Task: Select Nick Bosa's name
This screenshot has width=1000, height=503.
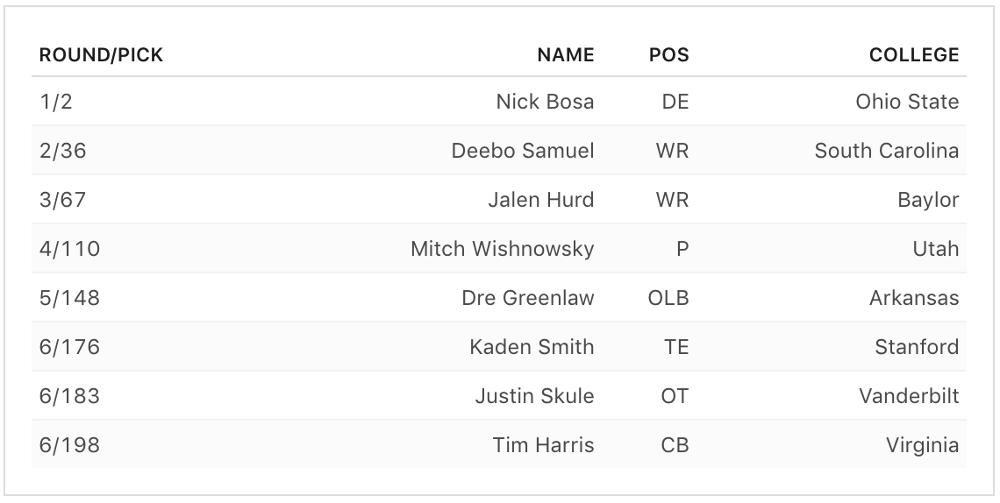Action: [x=545, y=102]
